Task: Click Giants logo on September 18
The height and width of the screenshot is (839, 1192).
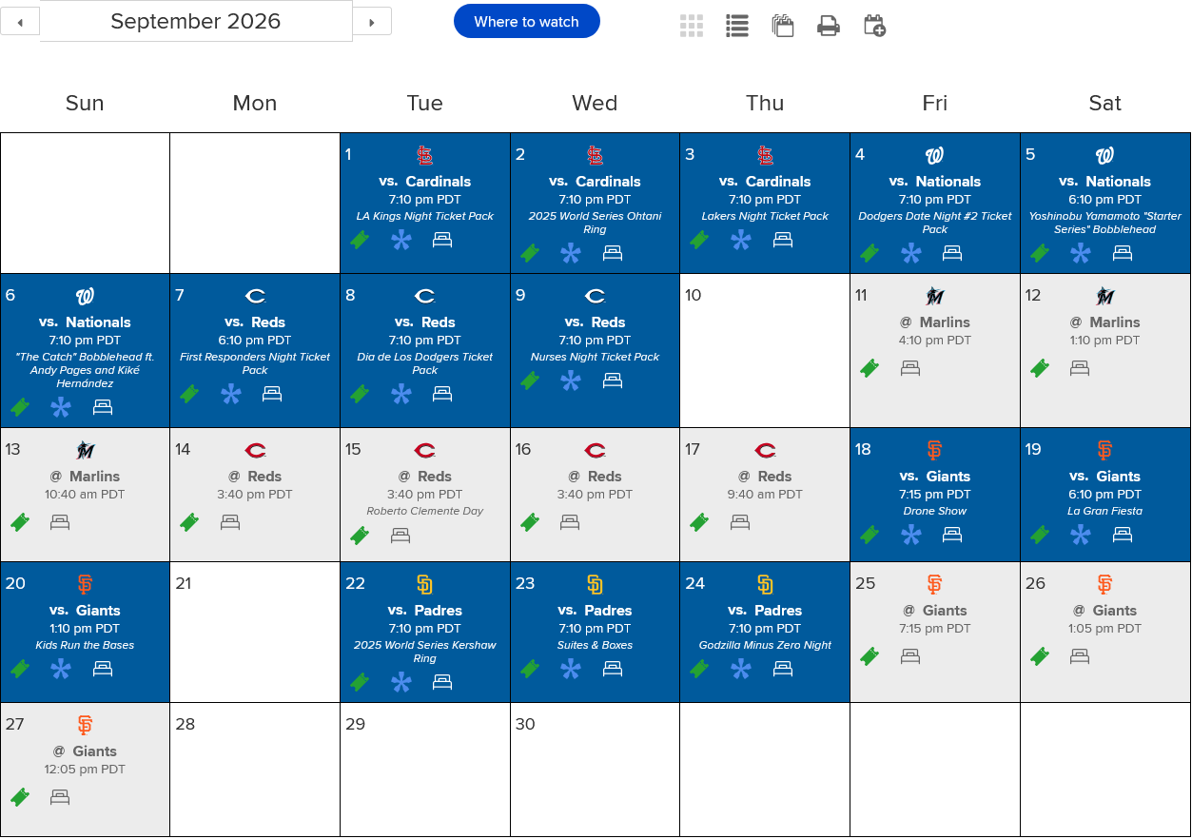Action: click(x=935, y=450)
